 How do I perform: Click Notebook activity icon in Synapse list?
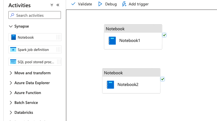click(x=13, y=37)
